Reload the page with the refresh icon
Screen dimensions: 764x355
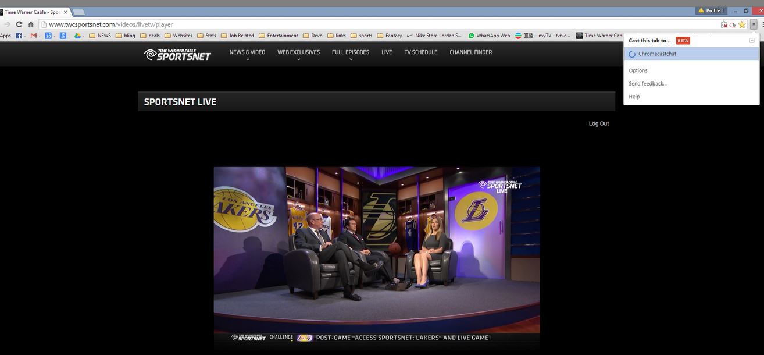coord(19,24)
